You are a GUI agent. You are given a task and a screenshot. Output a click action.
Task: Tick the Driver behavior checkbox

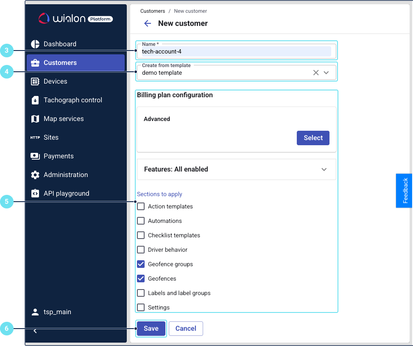click(141, 250)
